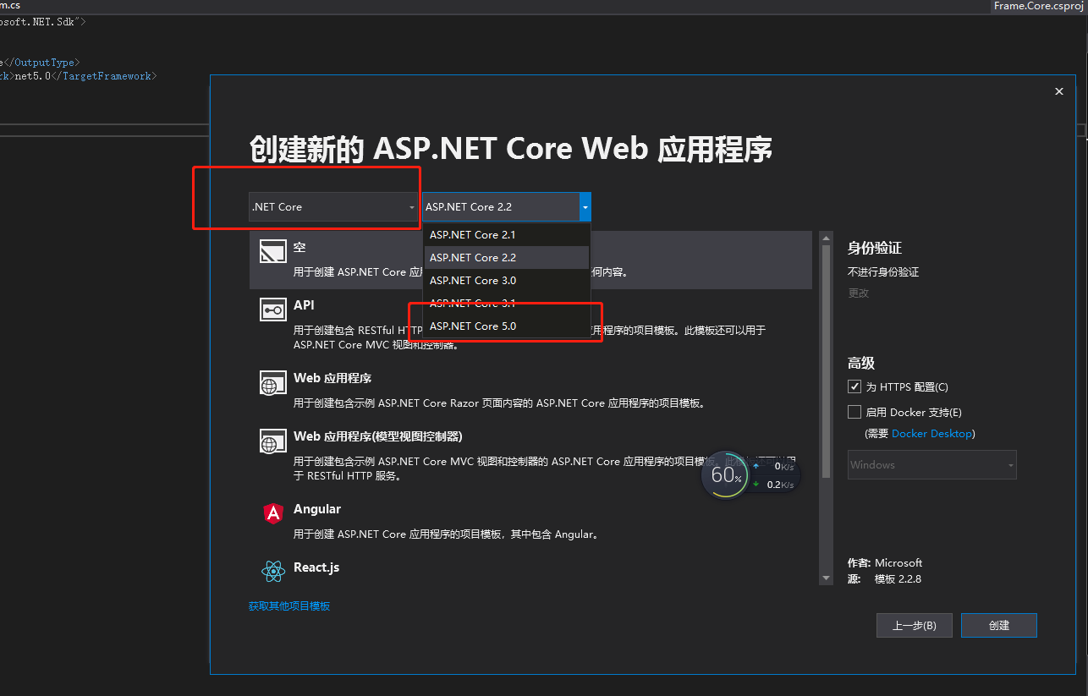Click the API template icon

[x=272, y=310]
